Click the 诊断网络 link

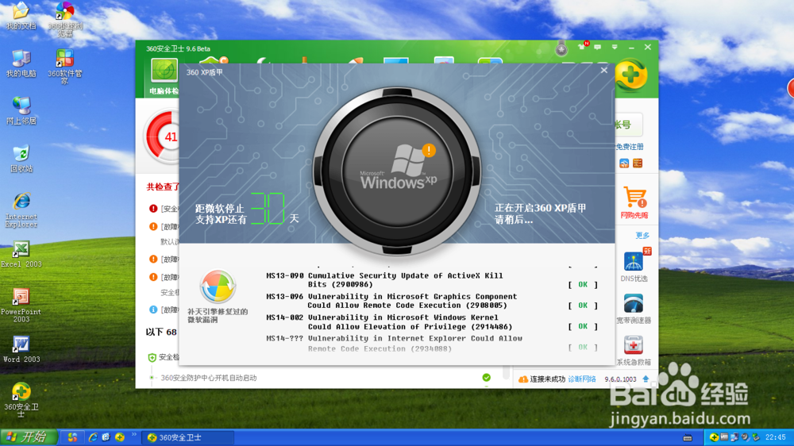pyautogui.click(x=582, y=379)
